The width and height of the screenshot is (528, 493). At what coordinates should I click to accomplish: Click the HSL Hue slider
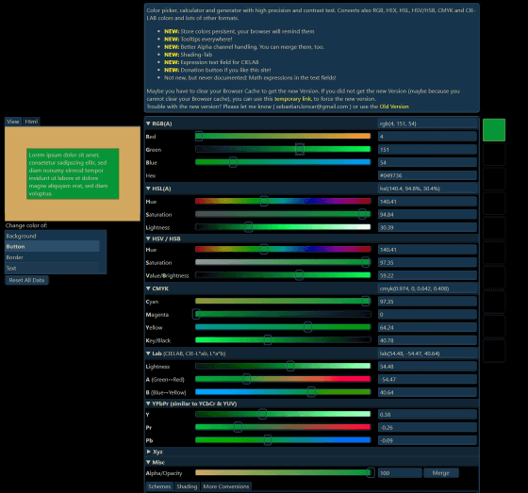tap(283, 202)
